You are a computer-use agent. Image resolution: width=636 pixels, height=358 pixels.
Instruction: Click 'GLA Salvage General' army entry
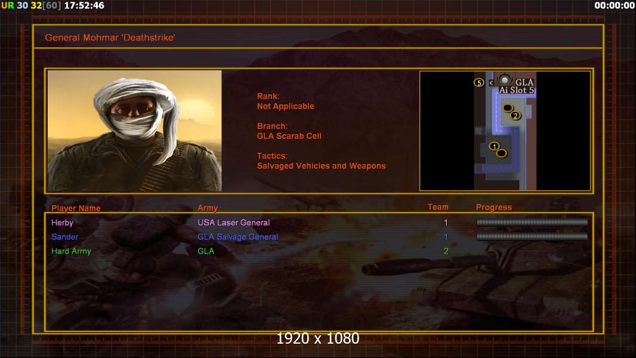(237, 237)
